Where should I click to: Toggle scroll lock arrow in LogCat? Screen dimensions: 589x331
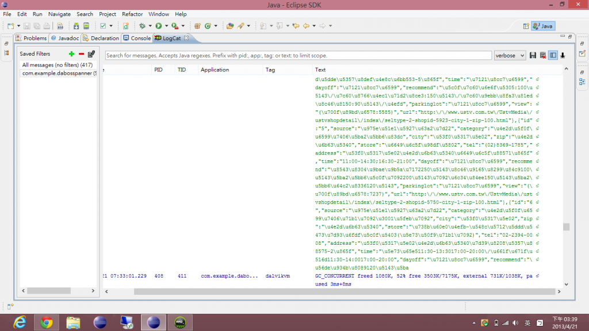[563, 55]
